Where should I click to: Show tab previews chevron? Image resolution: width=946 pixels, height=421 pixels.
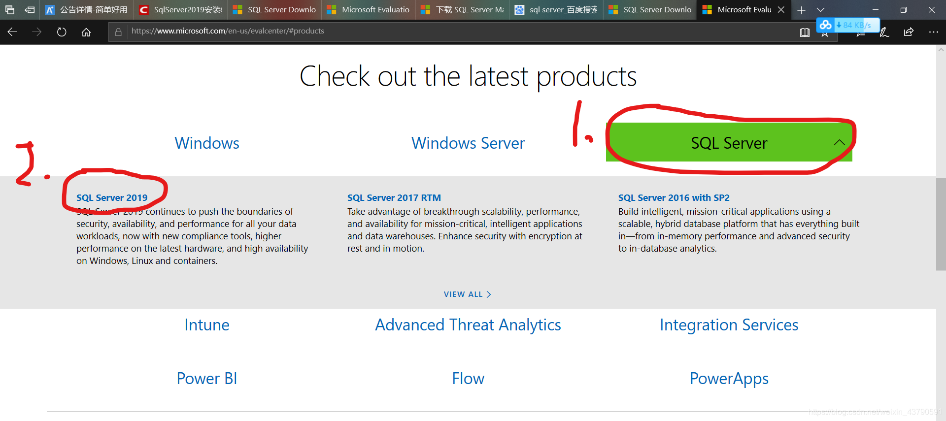(820, 10)
